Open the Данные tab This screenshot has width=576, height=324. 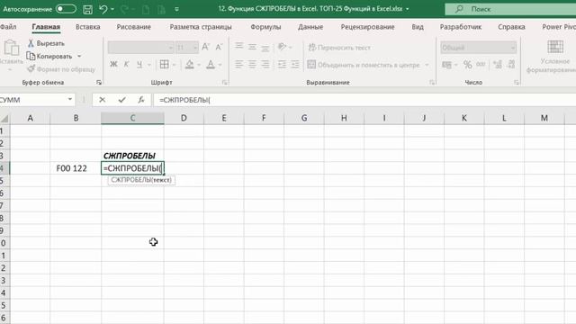310,27
